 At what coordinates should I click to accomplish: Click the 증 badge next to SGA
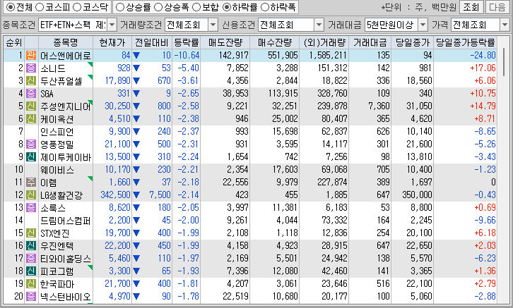31,93
